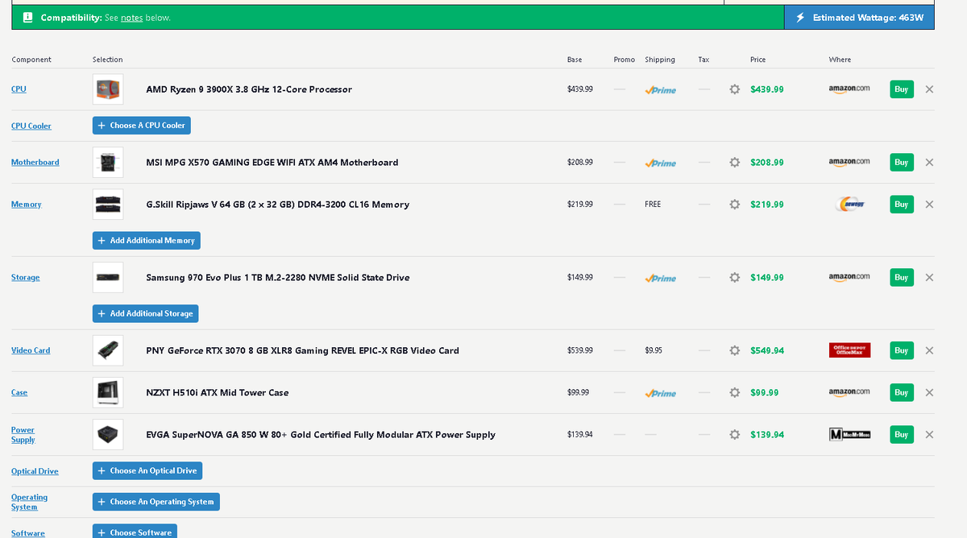Screen dimensions: 967x538
Task: Open the MSI MPG X570 motherboard thumbnail
Action: [x=108, y=162]
